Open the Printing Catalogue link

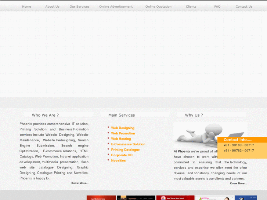pos(125,150)
